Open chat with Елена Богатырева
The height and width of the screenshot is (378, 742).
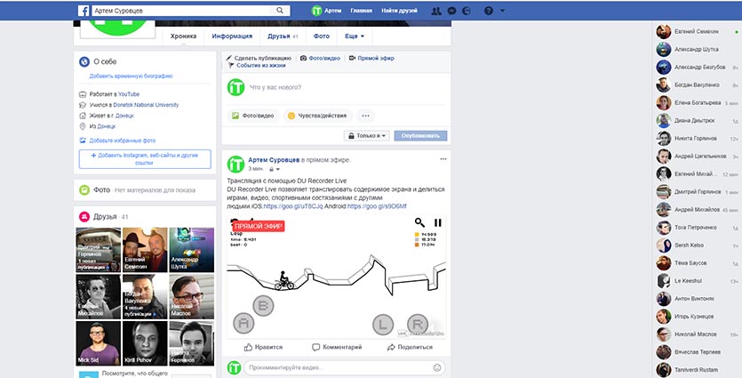tap(697, 103)
